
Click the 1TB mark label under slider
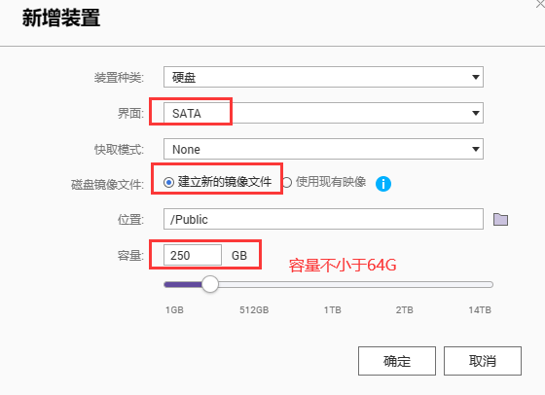(x=332, y=310)
